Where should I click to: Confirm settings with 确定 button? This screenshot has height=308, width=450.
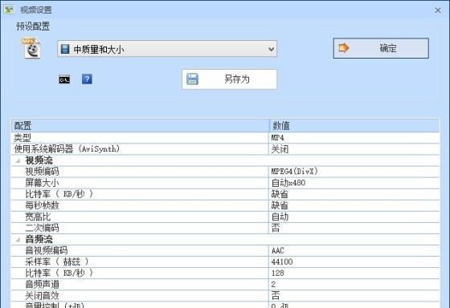pyautogui.click(x=381, y=48)
